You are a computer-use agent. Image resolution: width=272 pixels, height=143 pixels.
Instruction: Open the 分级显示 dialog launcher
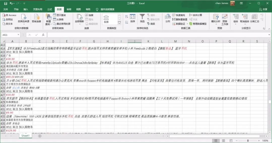[x=264, y=28]
